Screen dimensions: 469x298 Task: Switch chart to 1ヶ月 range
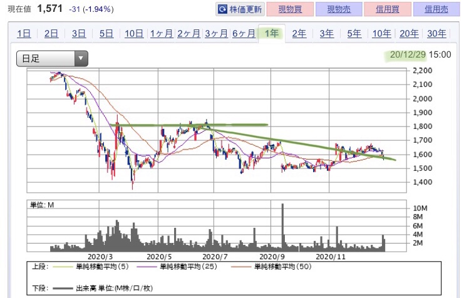[162, 34]
